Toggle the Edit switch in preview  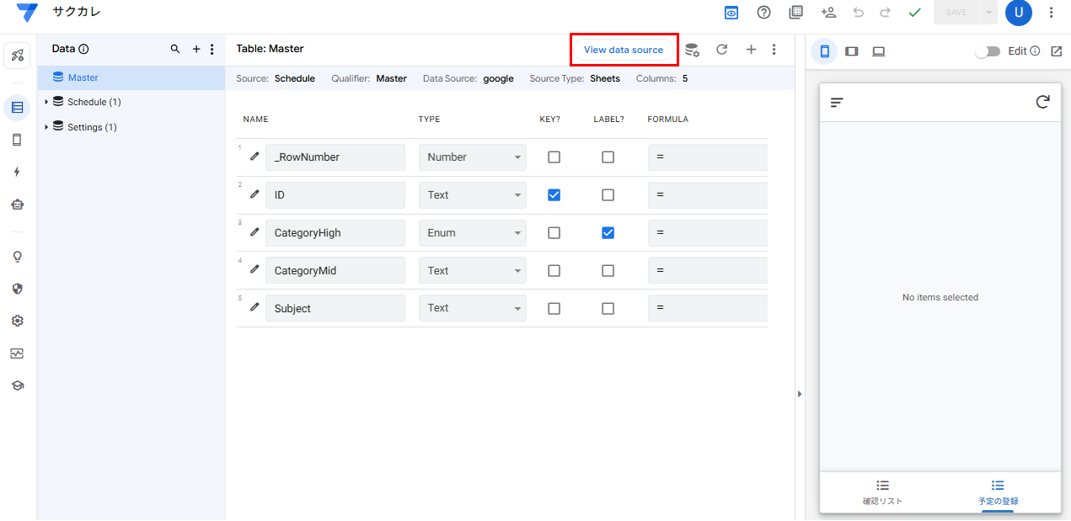tap(987, 51)
